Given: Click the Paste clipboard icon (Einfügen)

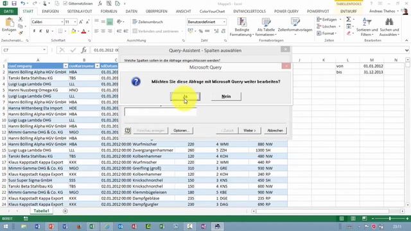Looking at the screenshot, I should point(9,23).
